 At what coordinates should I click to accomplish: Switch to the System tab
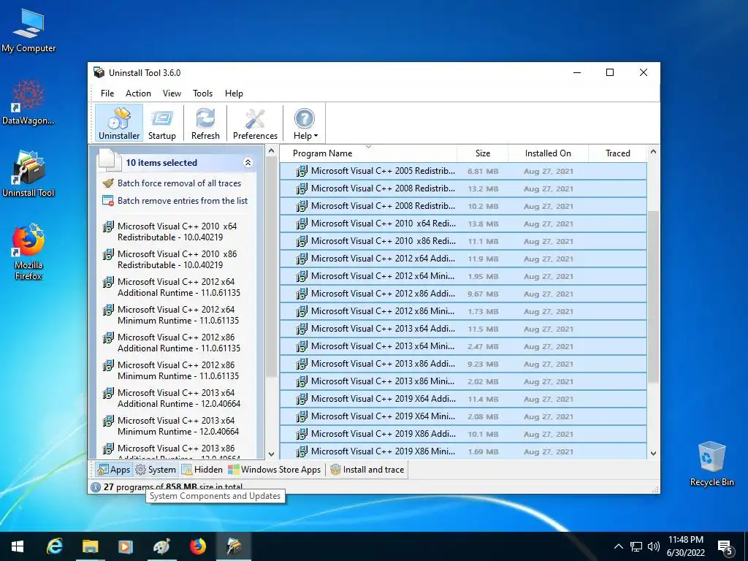pyautogui.click(x=156, y=470)
